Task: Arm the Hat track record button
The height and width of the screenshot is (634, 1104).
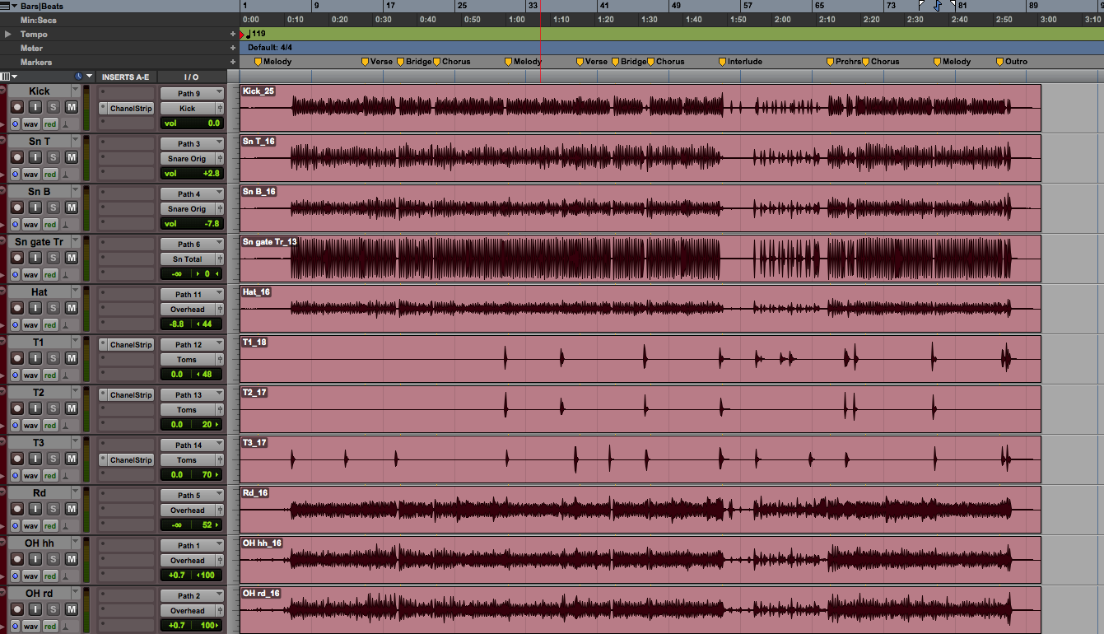Action: tap(16, 308)
